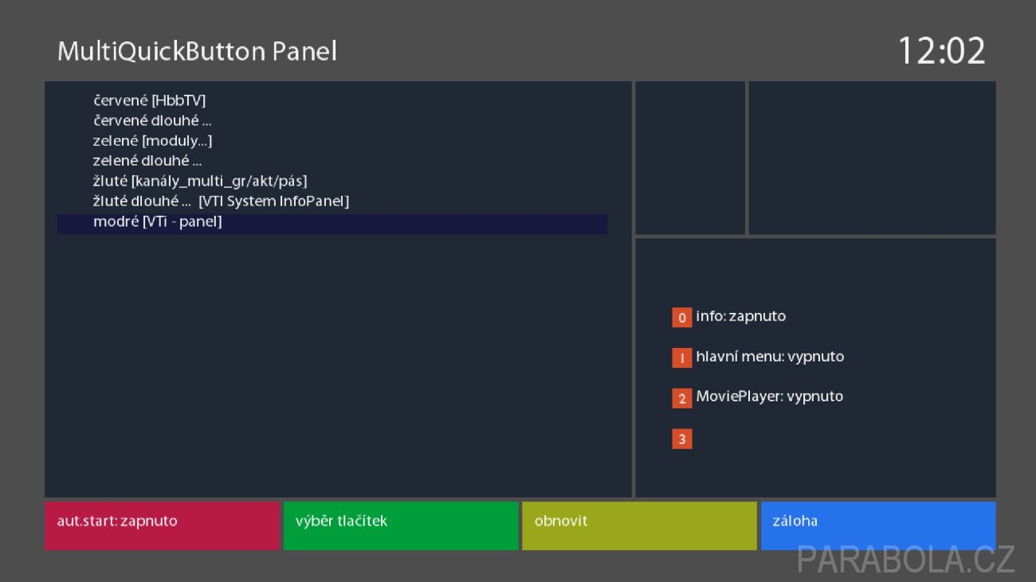Viewport: 1036px width, 582px height.
Task: Toggle MoviePlayer: vypnuto setting
Action: tap(769, 396)
